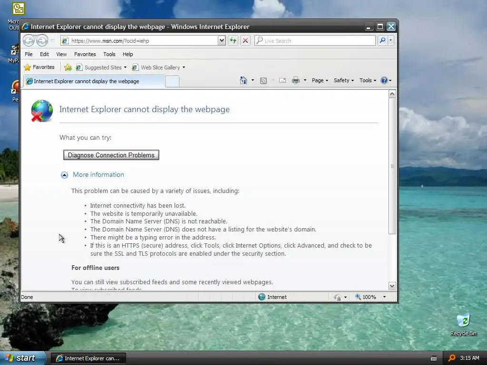Click the keyboard icon in system tray

[x=434, y=358]
